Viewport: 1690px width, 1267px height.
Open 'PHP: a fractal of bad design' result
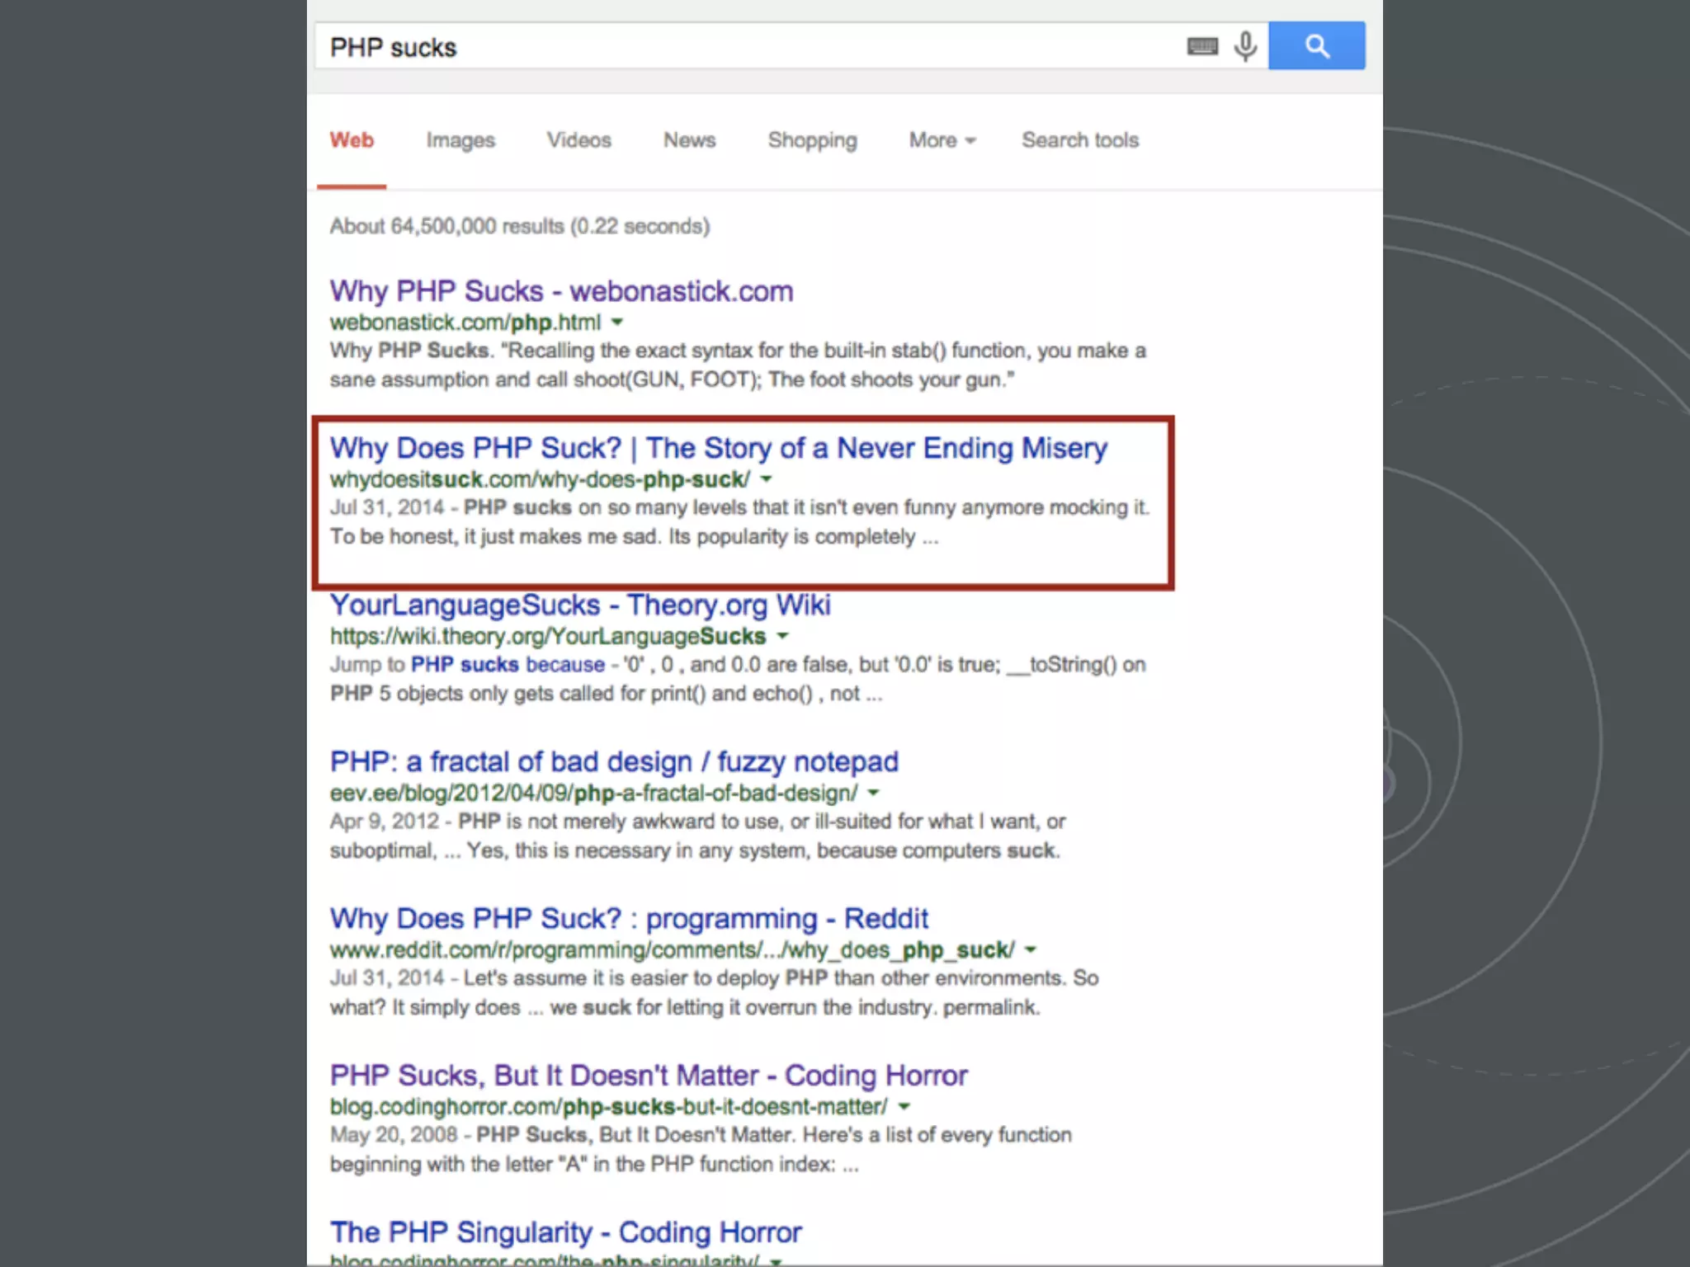coord(614,762)
